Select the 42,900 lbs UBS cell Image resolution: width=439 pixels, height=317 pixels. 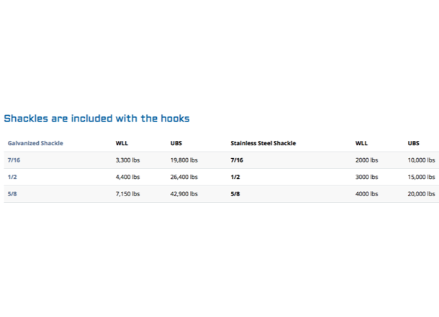pos(184,194)
